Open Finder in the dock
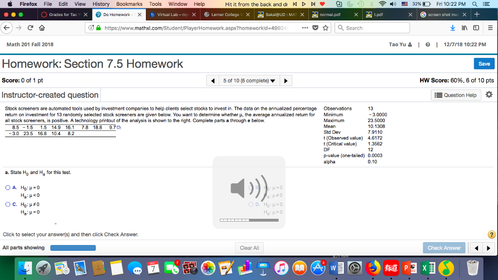 (x=25, y=268)
